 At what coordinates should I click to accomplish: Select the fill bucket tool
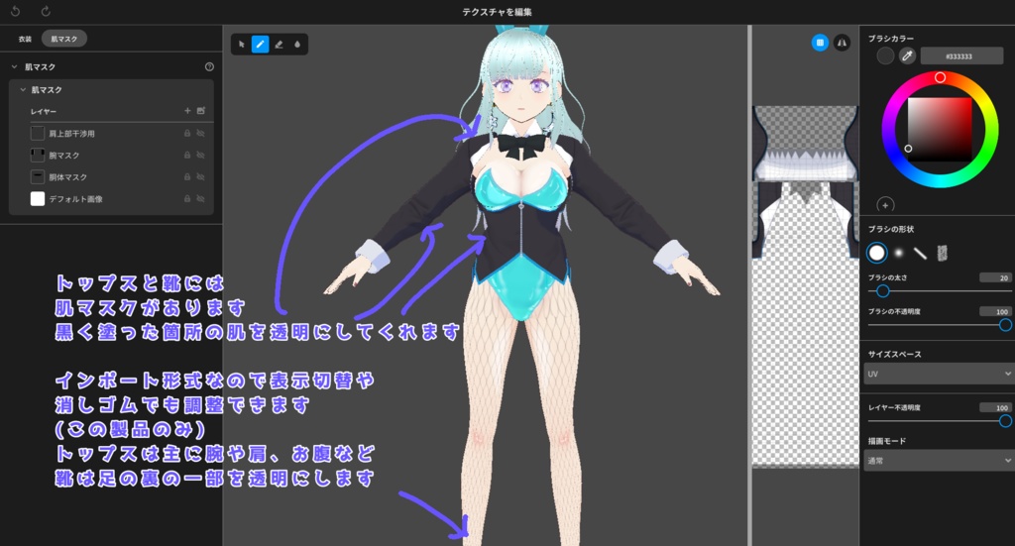pos(297,44)
